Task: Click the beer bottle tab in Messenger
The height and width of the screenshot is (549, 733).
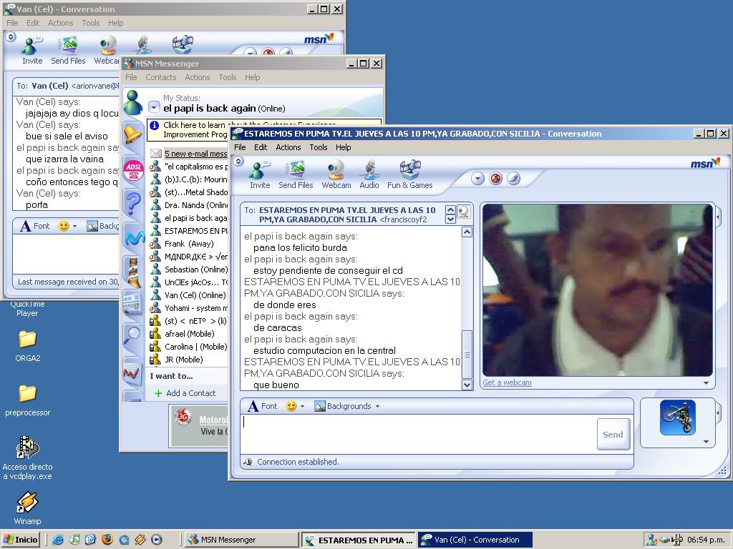Action: (134, 272)
